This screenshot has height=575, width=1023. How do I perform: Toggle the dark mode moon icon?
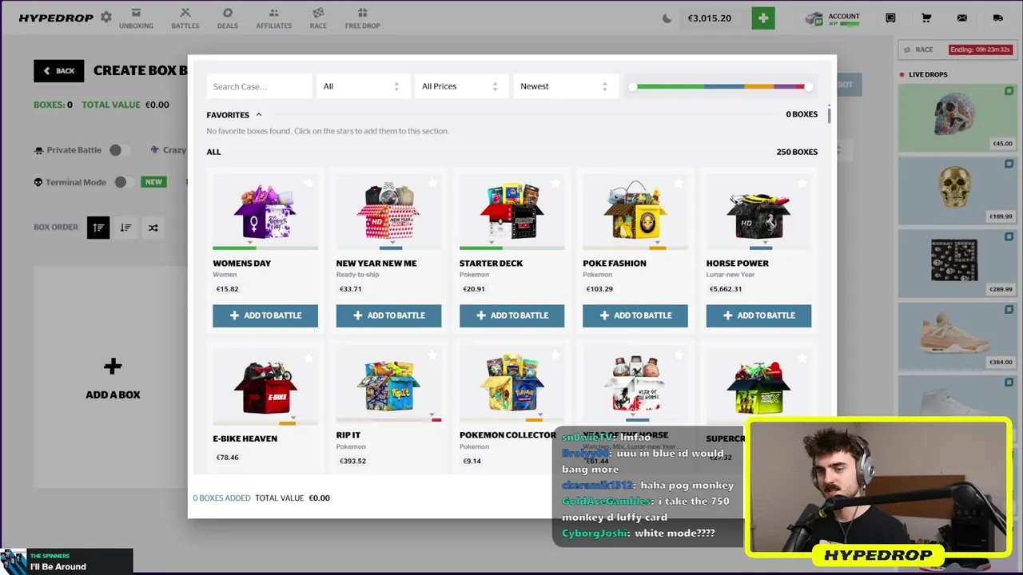[667, 18]
